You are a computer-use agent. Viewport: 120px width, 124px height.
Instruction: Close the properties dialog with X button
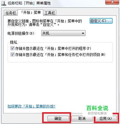point(112,2)
